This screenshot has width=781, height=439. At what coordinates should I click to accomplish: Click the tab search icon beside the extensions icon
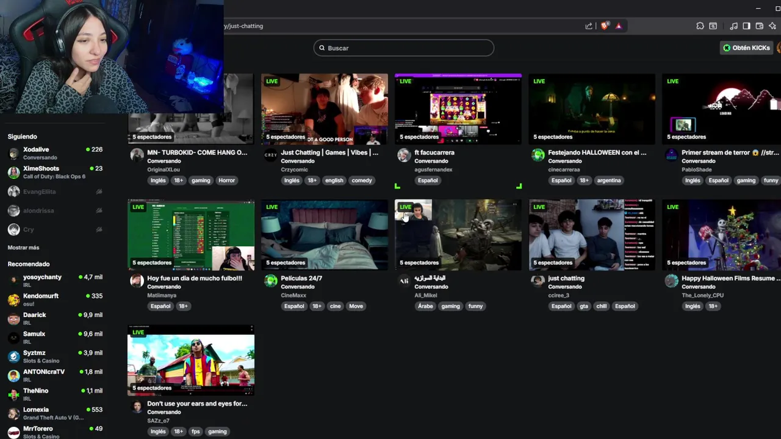tap(713, 26)
